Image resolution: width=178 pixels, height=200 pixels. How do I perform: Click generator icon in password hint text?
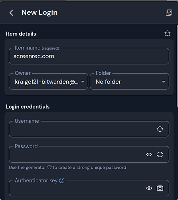point(49,167)
